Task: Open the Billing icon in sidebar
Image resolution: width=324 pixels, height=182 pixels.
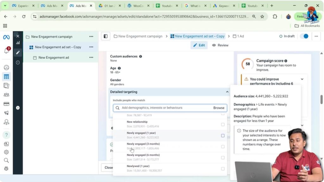Action: pyautogui.click(x=7, y=104)
